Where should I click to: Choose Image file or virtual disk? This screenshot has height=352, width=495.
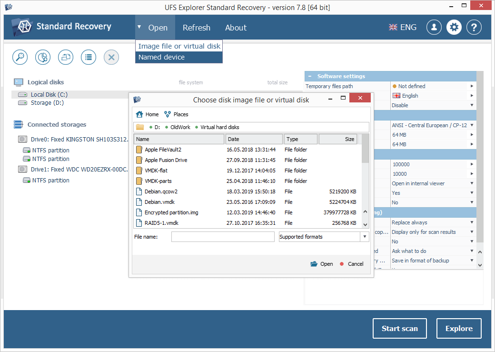tap(179, 46)
